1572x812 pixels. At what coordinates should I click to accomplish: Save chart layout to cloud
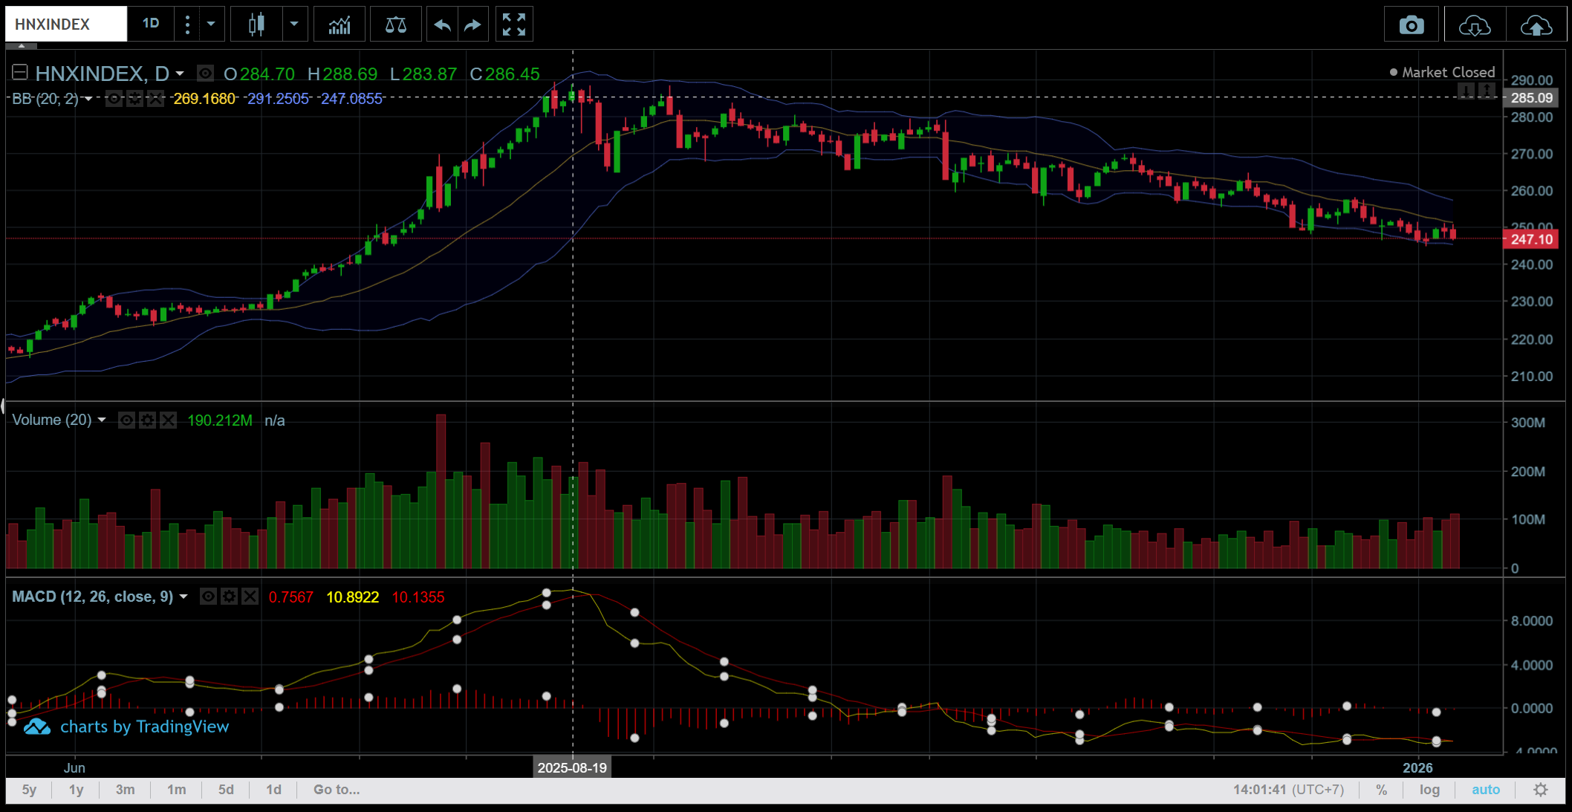pos(1536,26)
